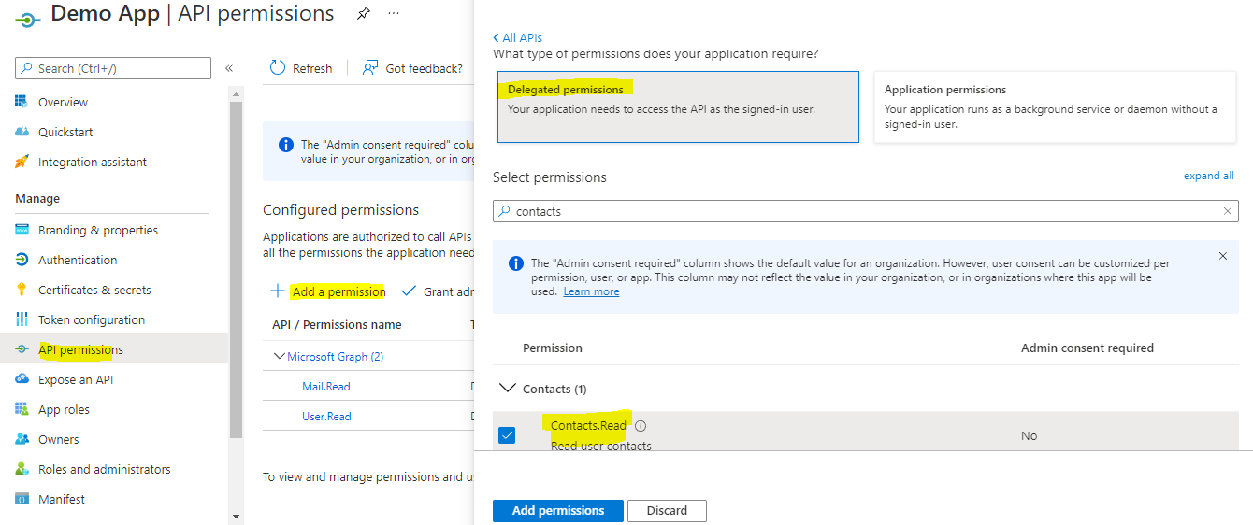Click the API / Permissions name column header
The image size is (1253, 525).
point(337,324)
